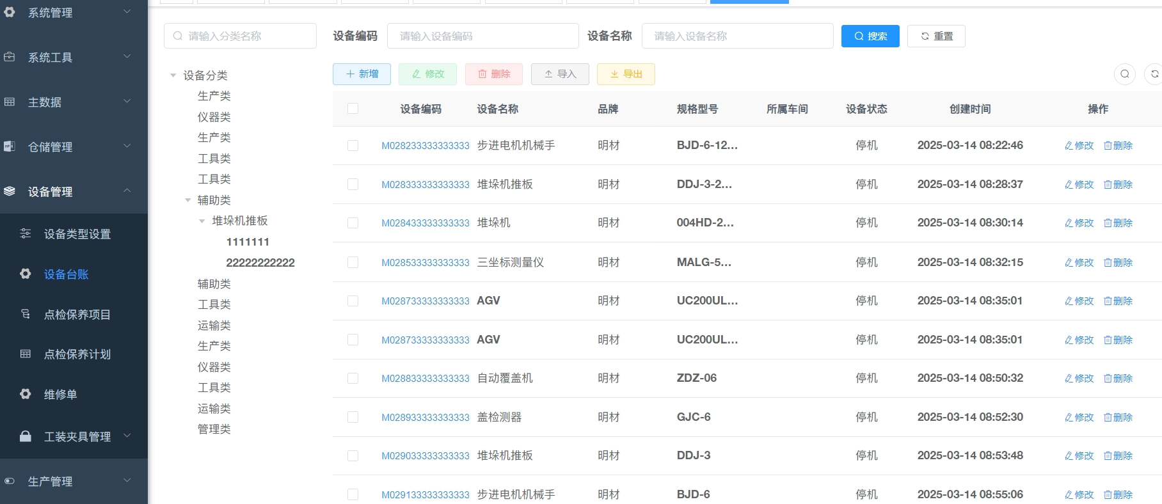
Task: Collapse the 设备分类 tree root node
Action: (x=173, y=75)
